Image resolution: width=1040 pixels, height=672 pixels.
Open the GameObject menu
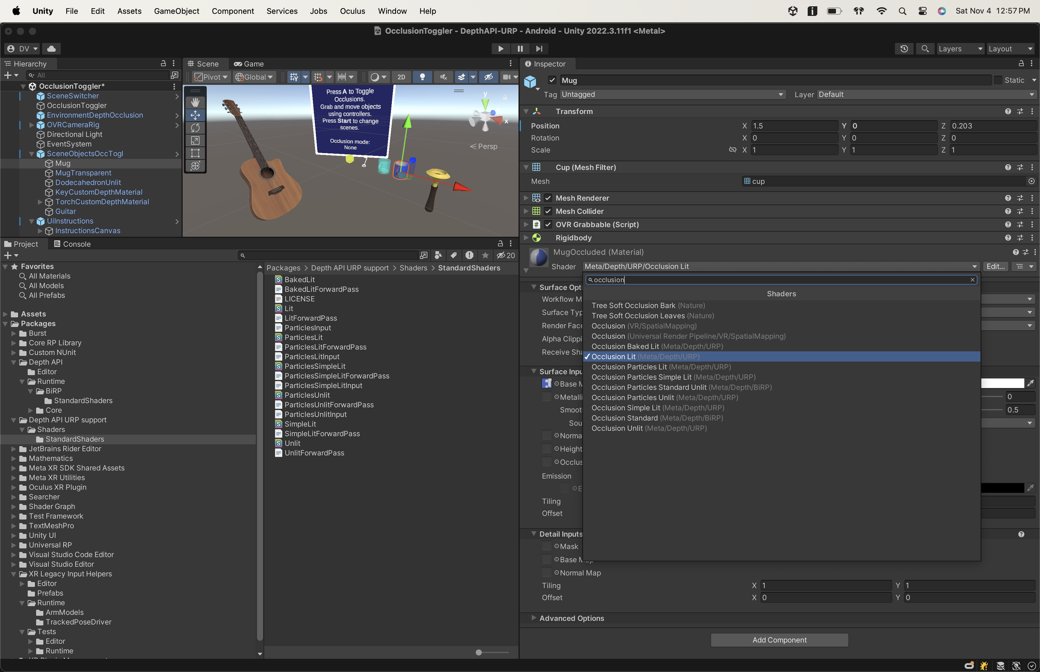[x=176, y=11]
